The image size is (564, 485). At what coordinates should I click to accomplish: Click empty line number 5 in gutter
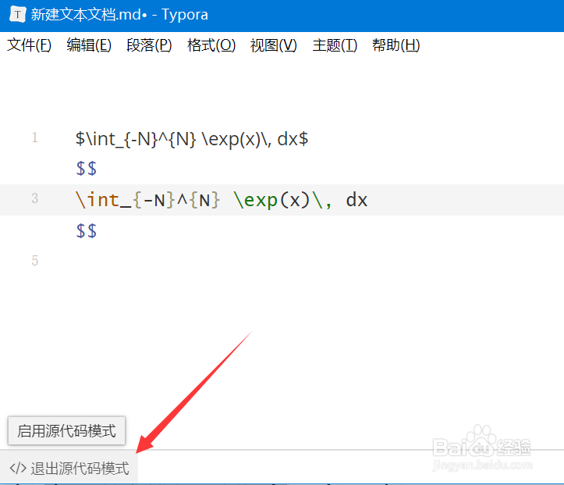point(35,260)
